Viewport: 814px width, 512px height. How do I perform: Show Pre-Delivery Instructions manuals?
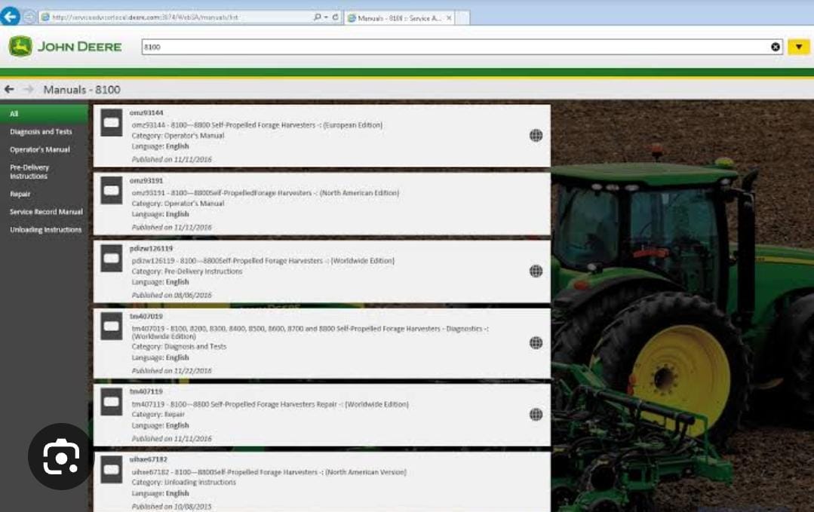pyautogui.click(x=29, y=172)
